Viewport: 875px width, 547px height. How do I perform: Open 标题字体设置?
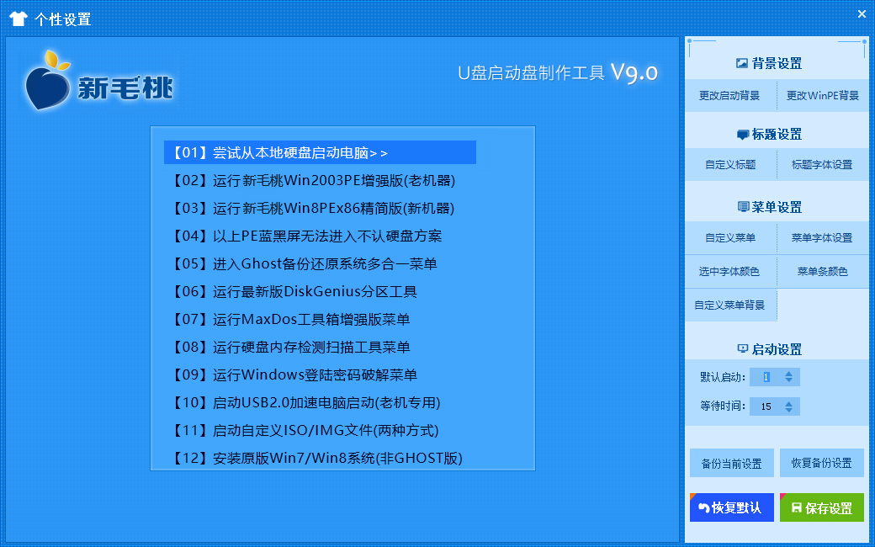pos(823,165)
